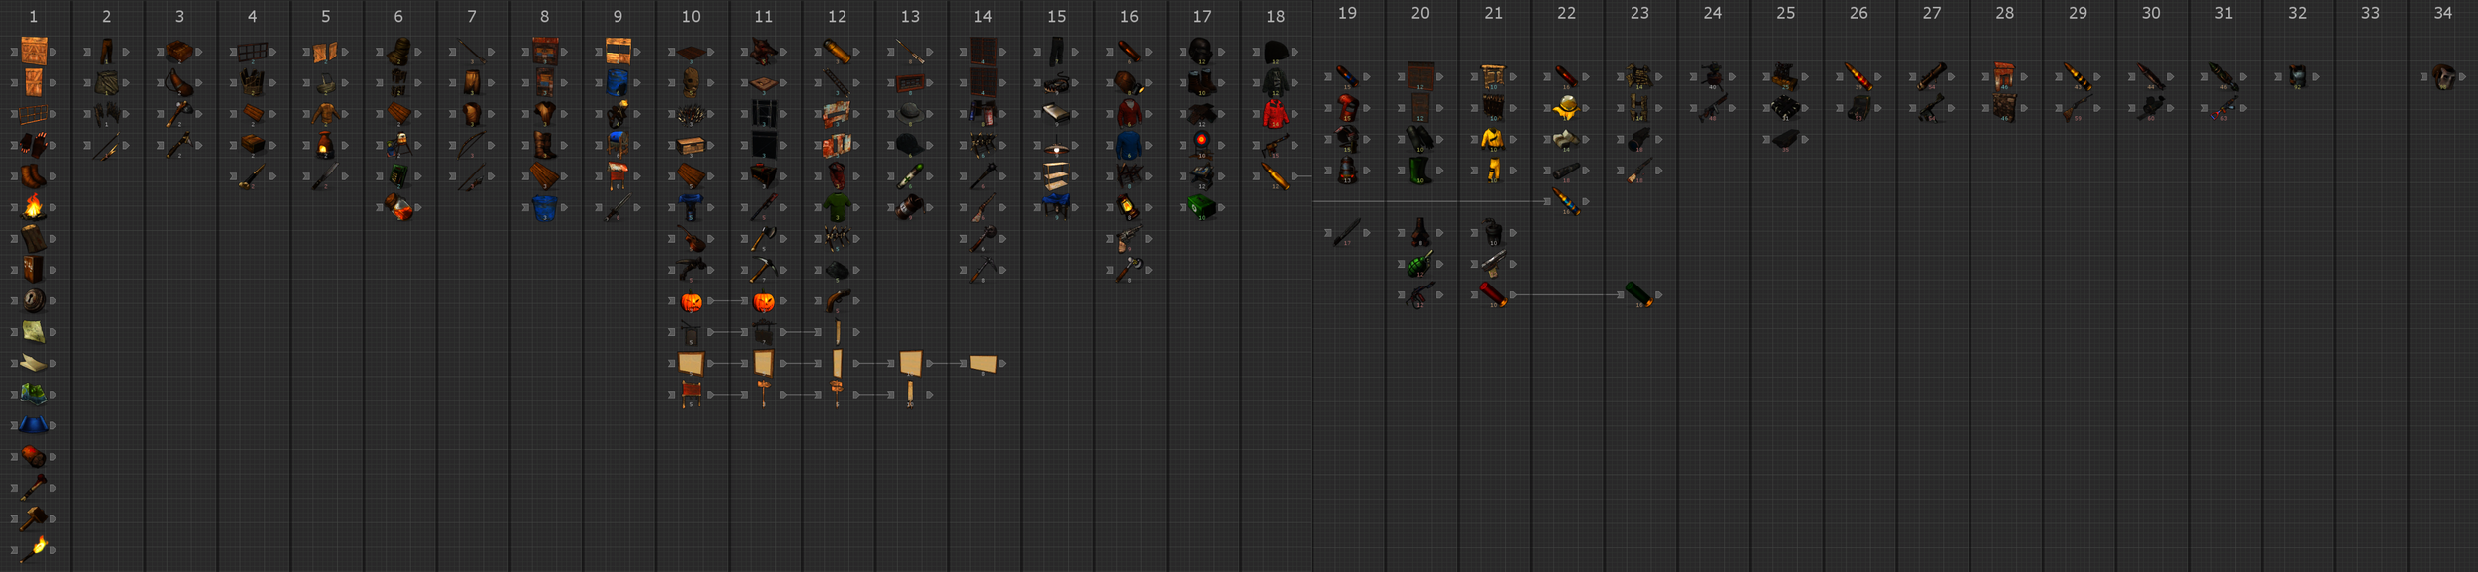Viewport: 2478px width, 572px height.
Task: Choose the blue water barrel in column 9
Action: coord(618,82)
